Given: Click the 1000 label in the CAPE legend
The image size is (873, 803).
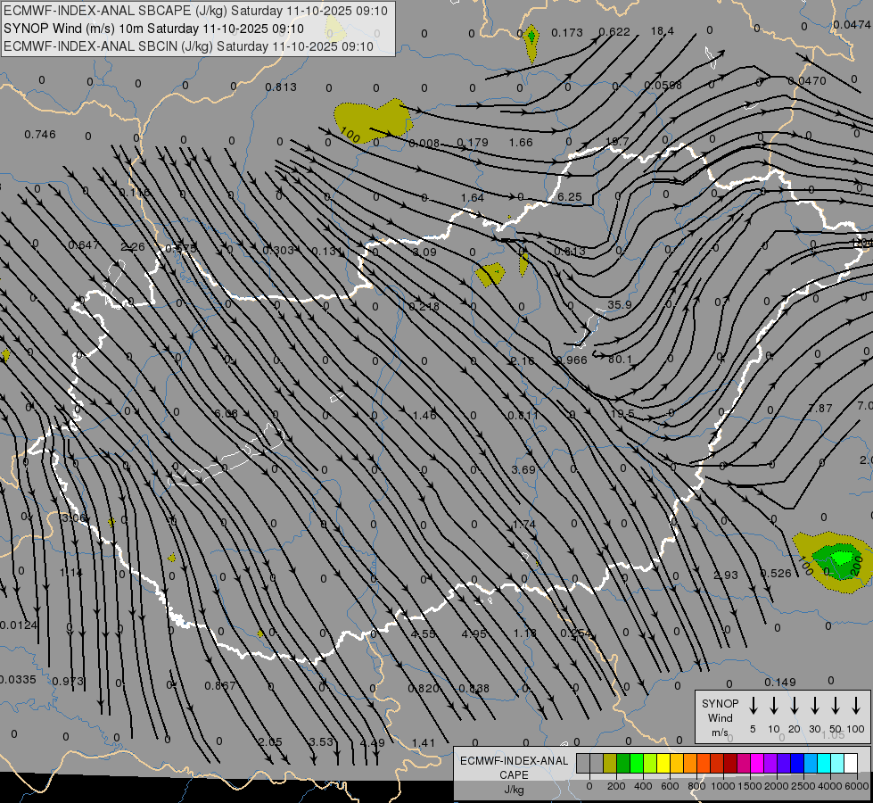Looking at the screenshot, I should (x=722, y=786).
